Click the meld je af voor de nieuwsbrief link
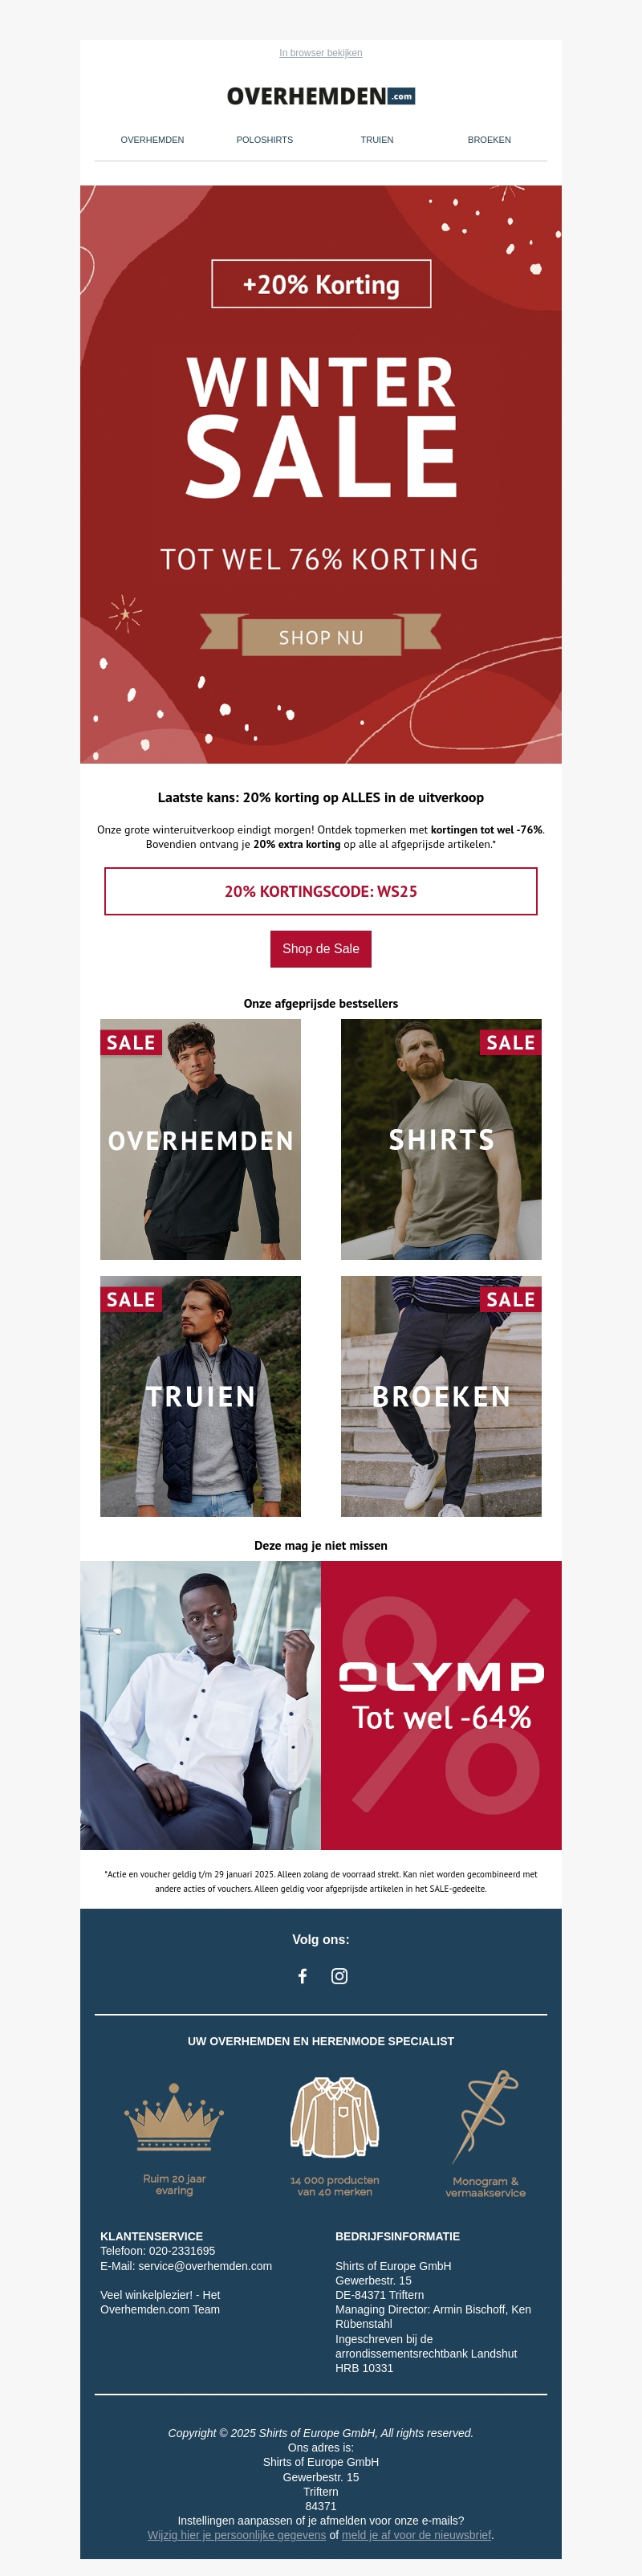This screenshot has width=642, height=2576. click(416, 2535)
